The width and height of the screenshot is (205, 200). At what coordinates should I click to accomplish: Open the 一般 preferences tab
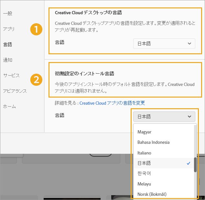[x=7, y=13]
